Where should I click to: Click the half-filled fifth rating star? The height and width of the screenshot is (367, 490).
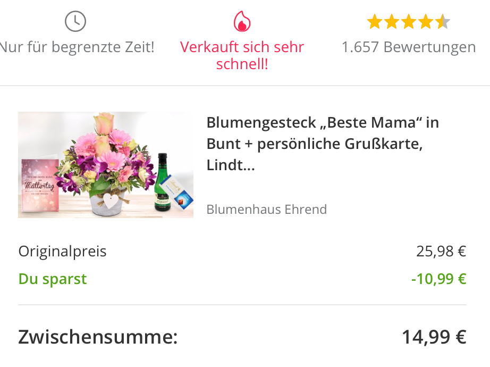coord(442,22)
